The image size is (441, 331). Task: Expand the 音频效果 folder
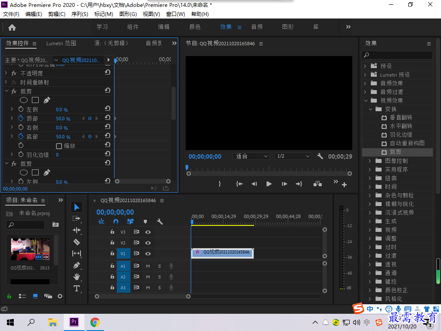pyautogui.click(x=365, y=83)
